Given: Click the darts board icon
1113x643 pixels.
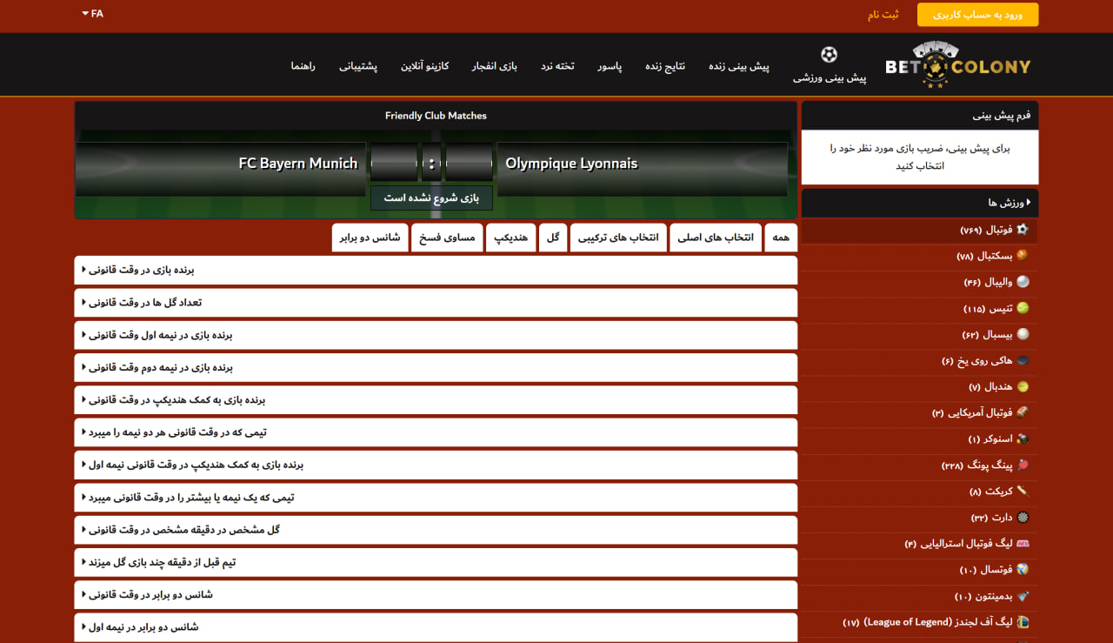Looking at the screenshot, I should pyautogui.click(x=1023, y=517).
